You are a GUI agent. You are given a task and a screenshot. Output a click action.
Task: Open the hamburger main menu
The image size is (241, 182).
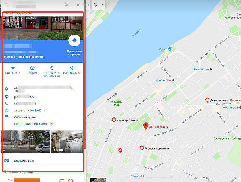6,5
